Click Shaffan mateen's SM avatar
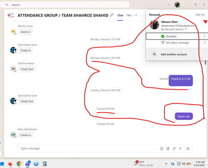Viewport: 208px width, 168px height. (x=13, y=69)
